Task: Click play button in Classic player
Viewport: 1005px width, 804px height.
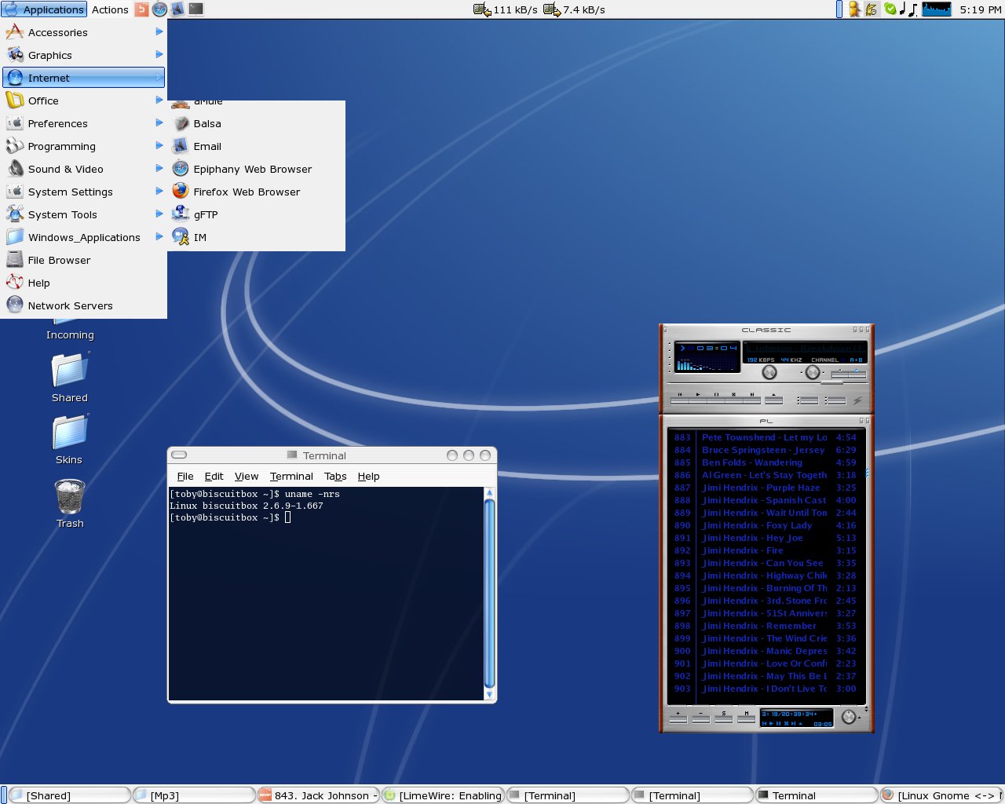Action: click(x=698, y=399)
